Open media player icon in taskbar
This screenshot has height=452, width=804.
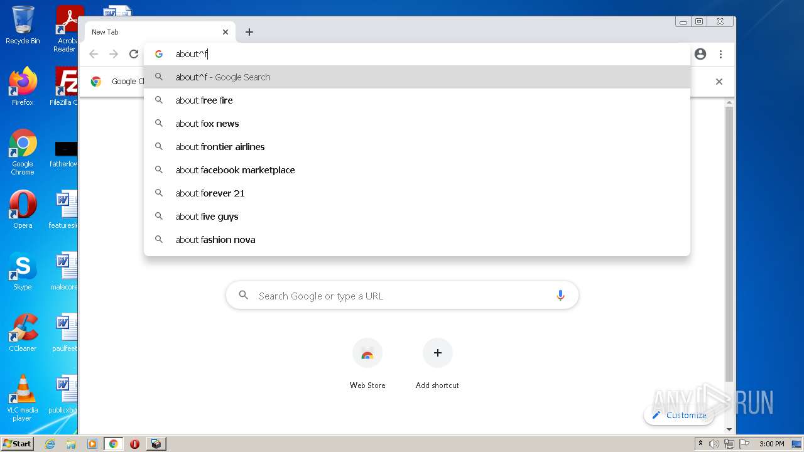pyautogui.click(x=92, y=444)
